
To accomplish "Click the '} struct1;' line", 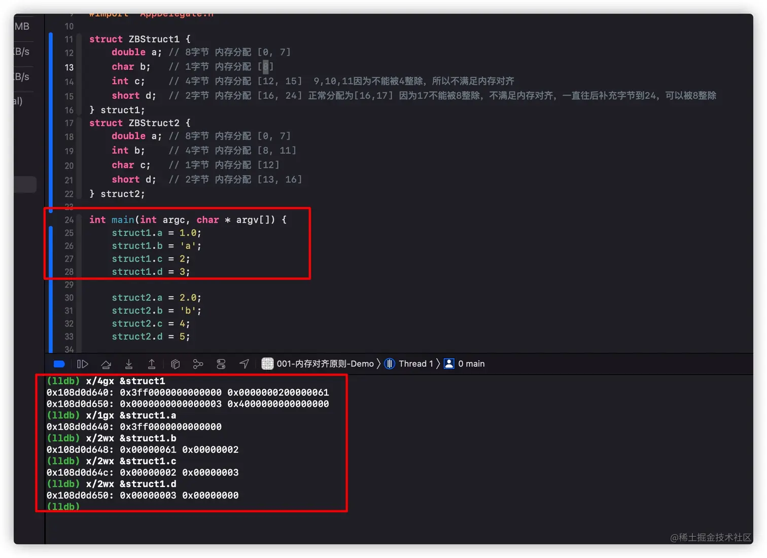I will (117, 110).
